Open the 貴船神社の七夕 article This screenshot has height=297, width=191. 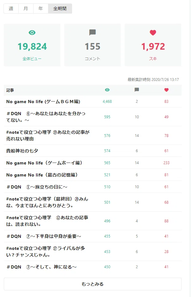point(22,151)
